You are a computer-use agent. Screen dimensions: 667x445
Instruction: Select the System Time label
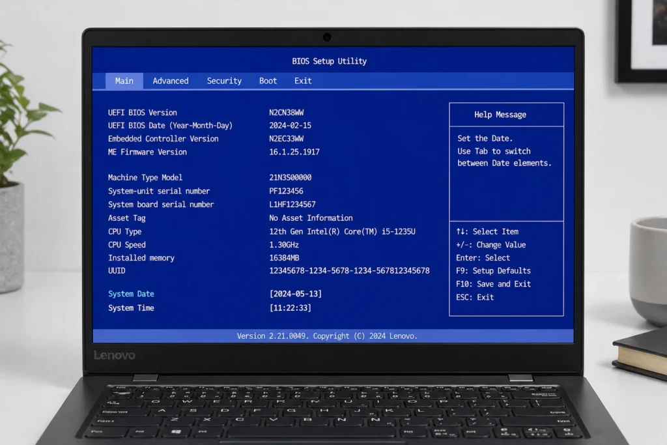coord(131,308)
